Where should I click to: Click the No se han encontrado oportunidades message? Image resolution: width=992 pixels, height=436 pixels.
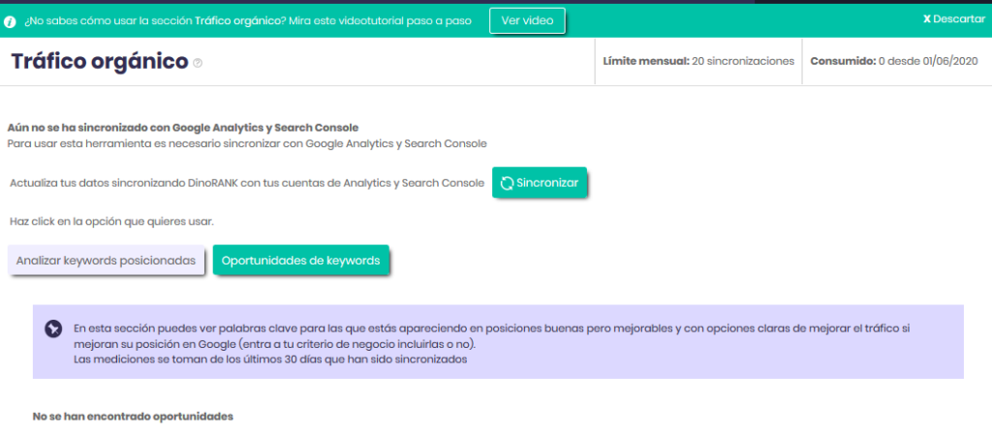pyautogui.click(x=133, y=416)
